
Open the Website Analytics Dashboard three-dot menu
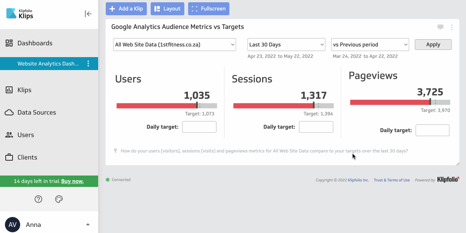tap(88, 64)
